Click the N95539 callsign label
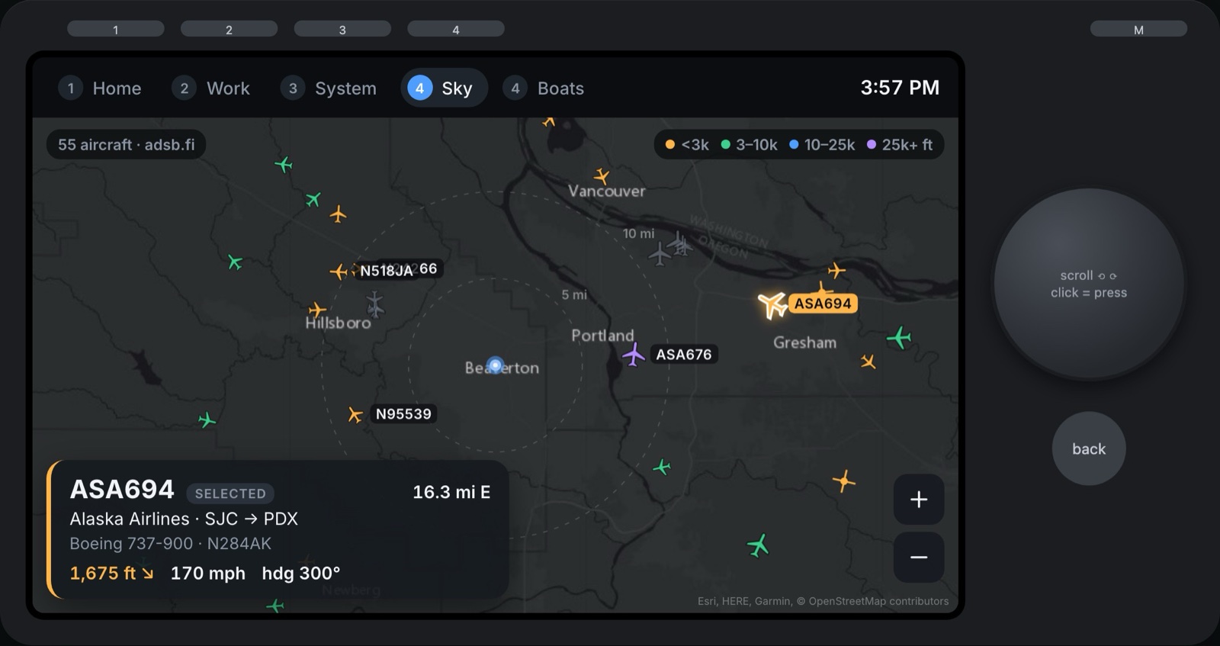Screen dimensions: 1220x646 [403, 414]
